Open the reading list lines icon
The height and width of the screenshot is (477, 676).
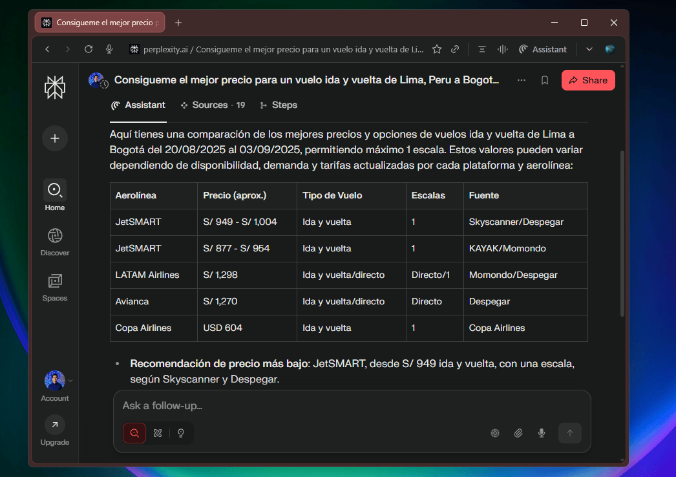coord(482,49)
